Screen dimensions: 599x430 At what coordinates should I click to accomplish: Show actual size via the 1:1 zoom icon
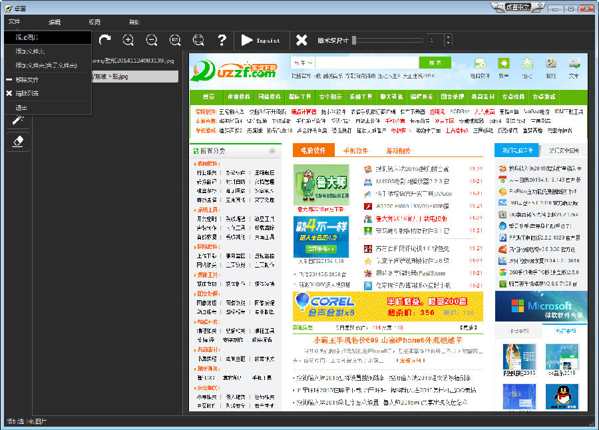(174, 40)
